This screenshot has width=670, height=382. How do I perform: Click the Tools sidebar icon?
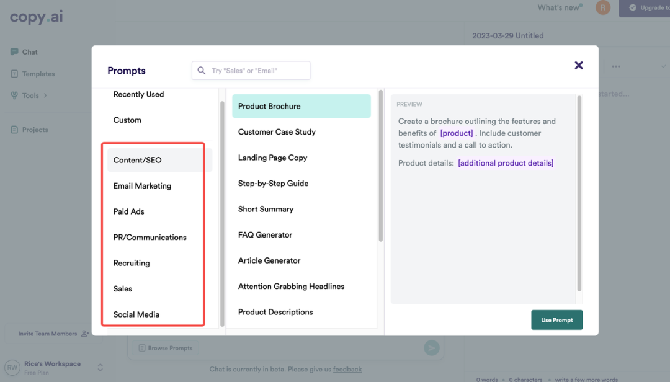(x=14, y=95)
